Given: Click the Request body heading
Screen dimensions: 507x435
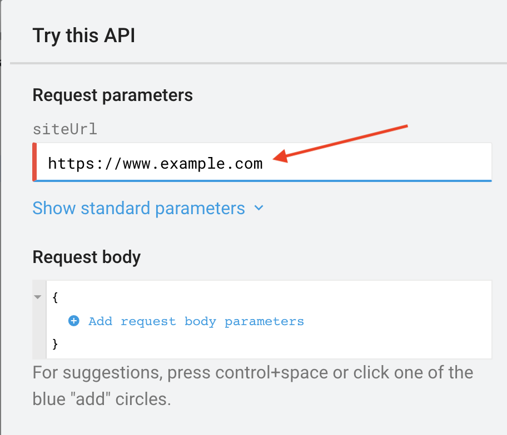Looking at the screenshot, I should point(87,257).
